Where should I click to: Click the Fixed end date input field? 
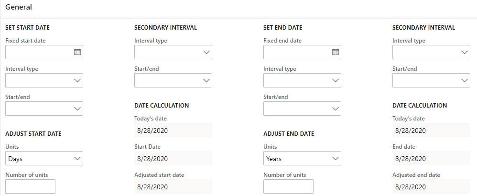click(x=297, y=52)
